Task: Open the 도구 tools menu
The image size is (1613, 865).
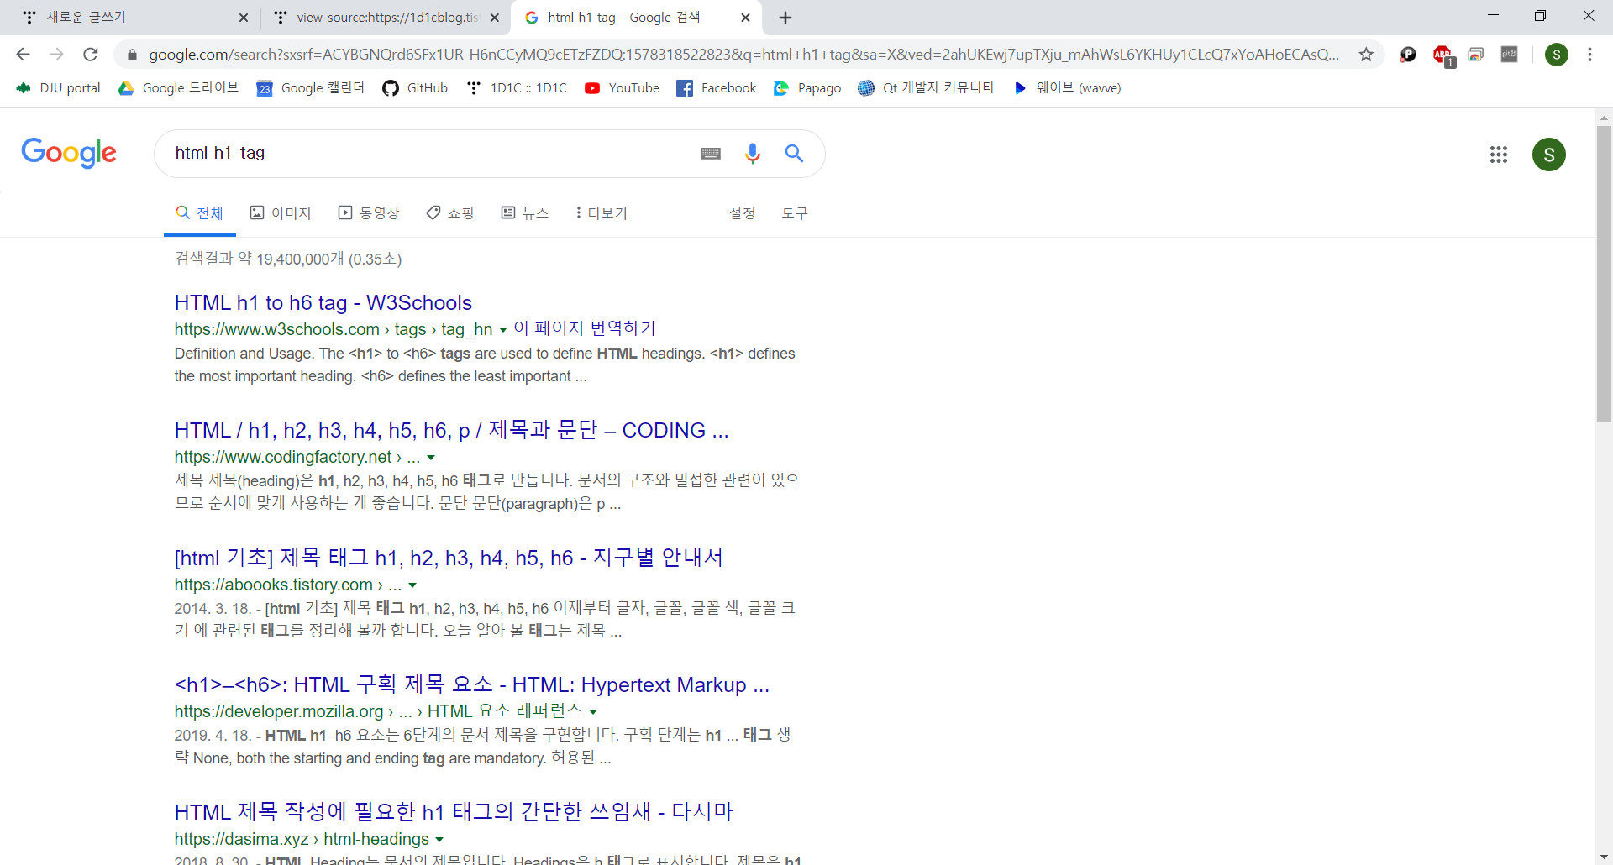Action: 795,213
